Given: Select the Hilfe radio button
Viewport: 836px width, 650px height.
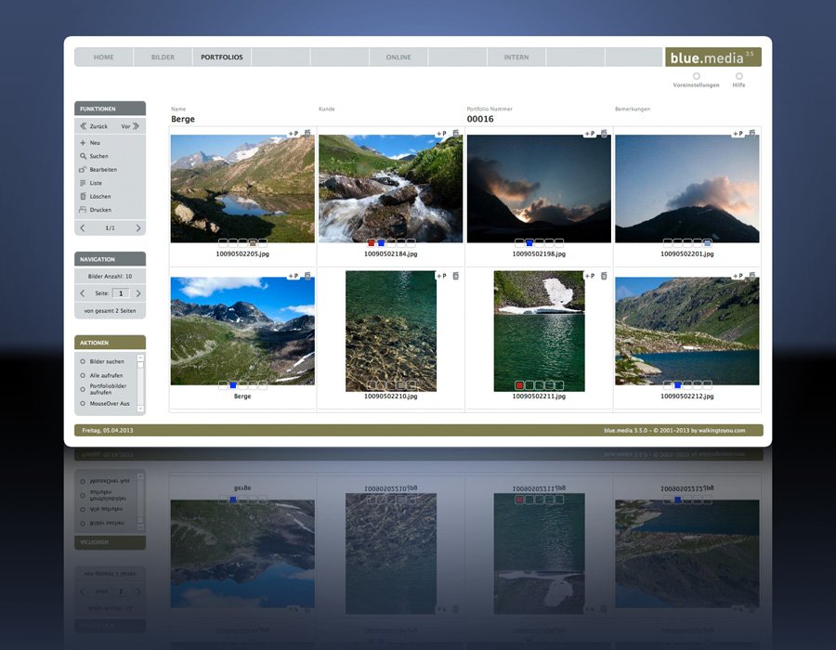Looking at the screenshot, I should click(739, 76).
